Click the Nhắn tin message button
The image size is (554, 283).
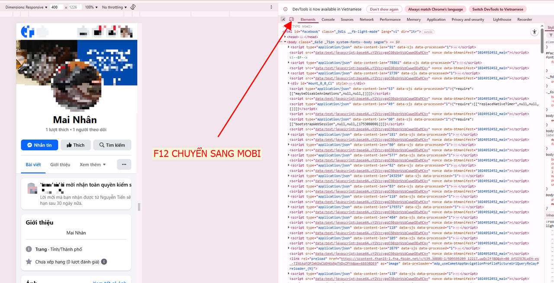(x=39, y=145)
